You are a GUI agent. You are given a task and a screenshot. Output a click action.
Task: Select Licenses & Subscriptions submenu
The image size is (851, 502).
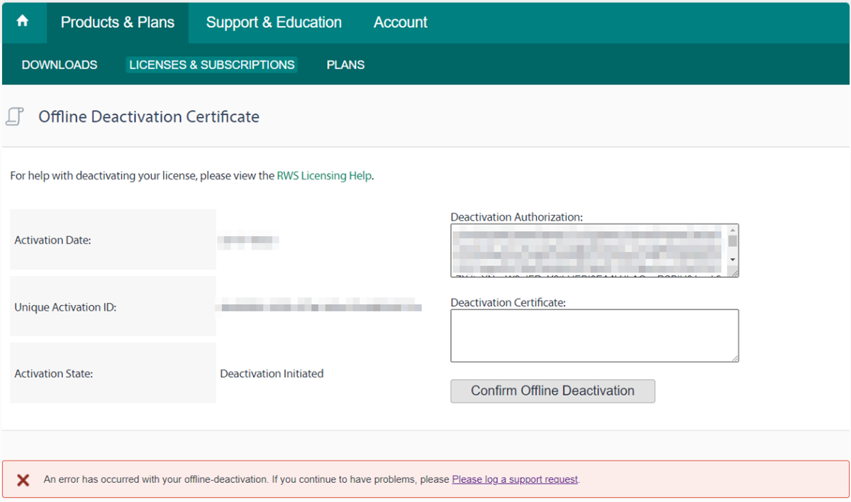212,65
